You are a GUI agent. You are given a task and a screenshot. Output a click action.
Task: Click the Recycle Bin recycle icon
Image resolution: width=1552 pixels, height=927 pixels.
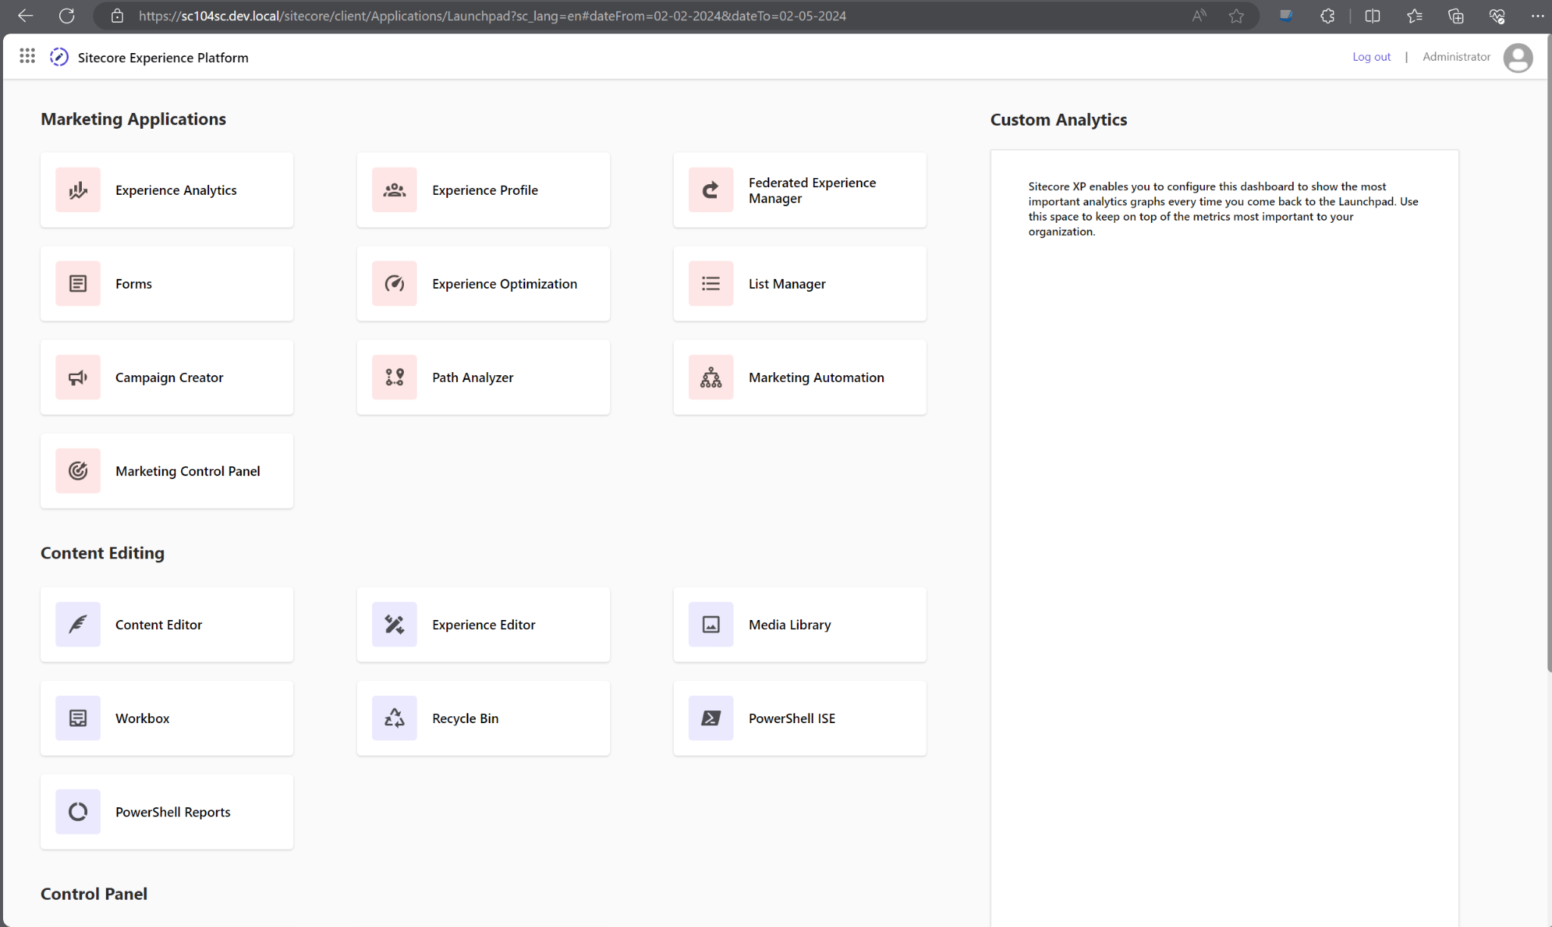pos(394,718)
